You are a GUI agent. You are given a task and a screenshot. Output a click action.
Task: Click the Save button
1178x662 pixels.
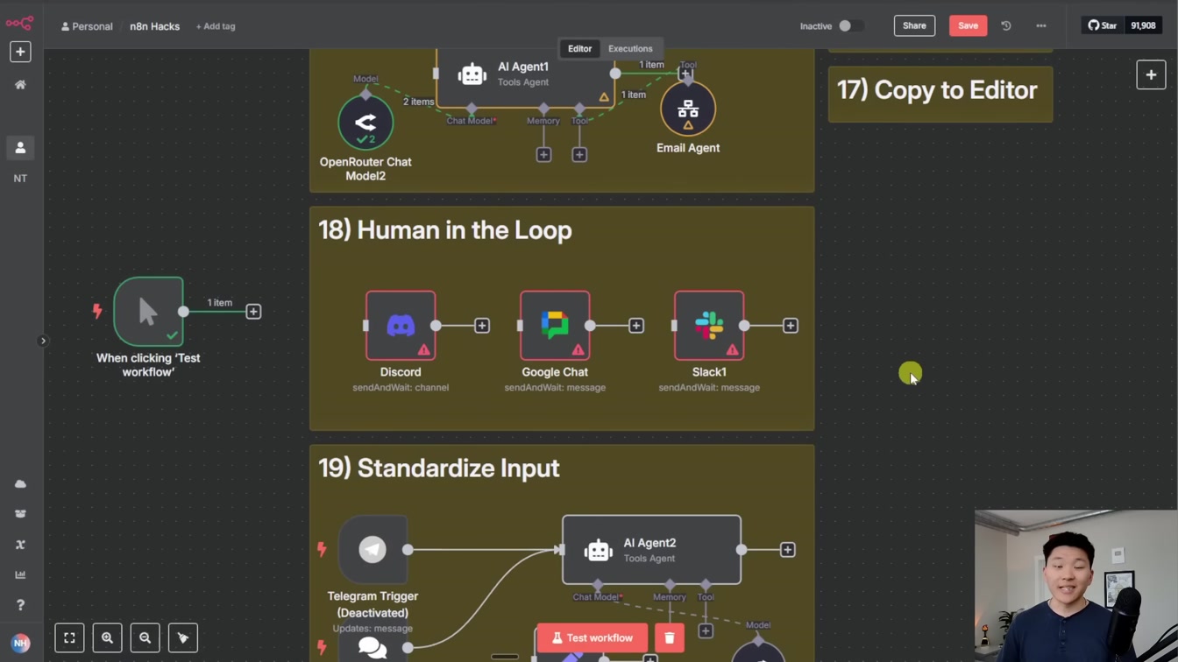pyautogui.click(x=968, y=25)
